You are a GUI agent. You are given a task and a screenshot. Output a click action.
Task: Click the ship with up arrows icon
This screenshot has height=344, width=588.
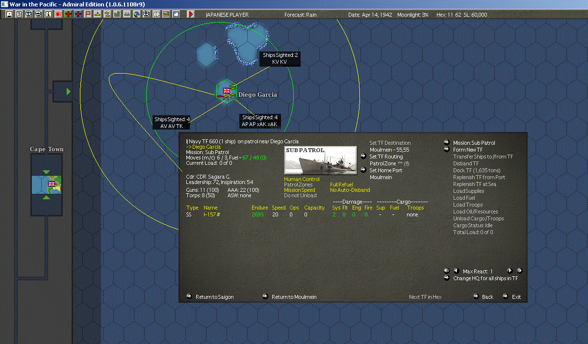(x=127, y=14)
